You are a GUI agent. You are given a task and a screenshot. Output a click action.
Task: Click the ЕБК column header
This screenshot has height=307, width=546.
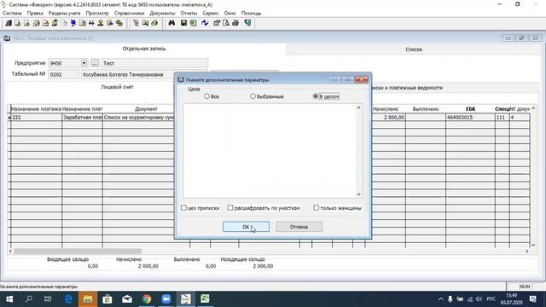coord(470,109)
